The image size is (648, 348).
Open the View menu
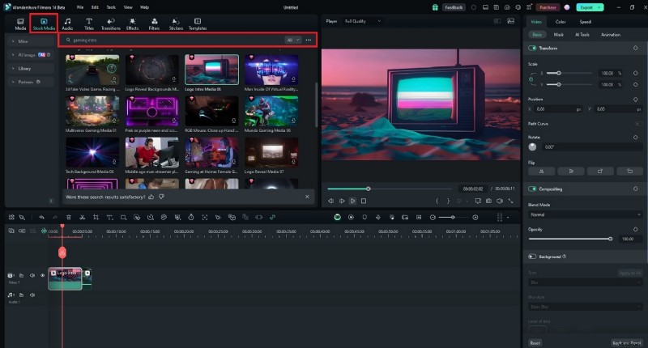click(128, 7)
